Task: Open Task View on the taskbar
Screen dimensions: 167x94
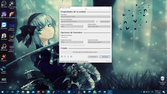Action: tap(13, 92)
